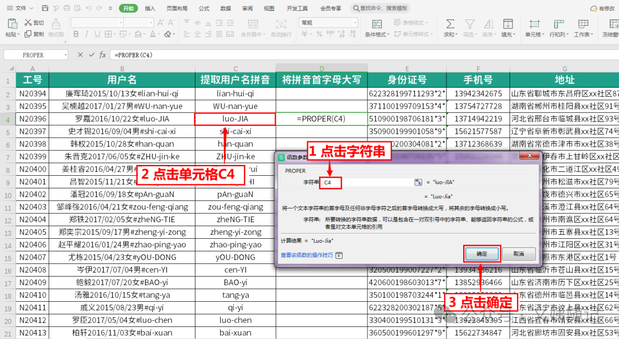Image resolution: width=619 pixels, height=339 pixels.
Task: Switch to the 公式 (Formulas) tab
Action: click(204, 8)
